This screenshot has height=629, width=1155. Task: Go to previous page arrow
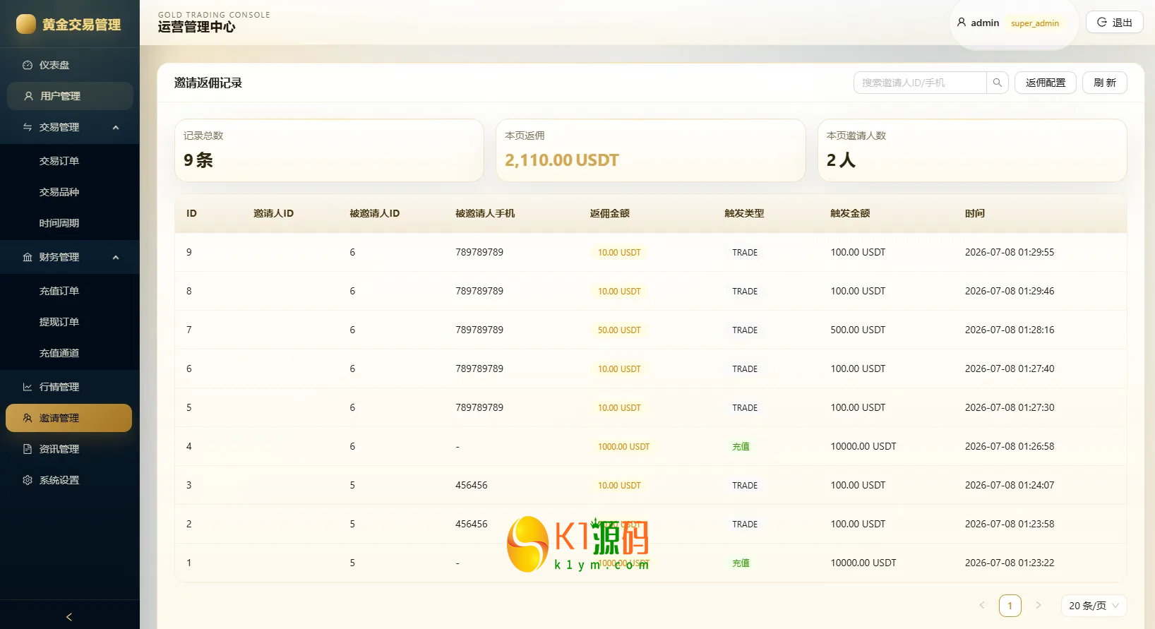(982, 605)
